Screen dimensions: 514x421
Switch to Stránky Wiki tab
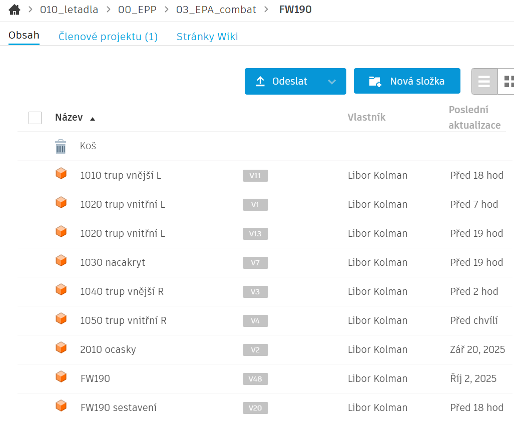[x=207, y=37]
